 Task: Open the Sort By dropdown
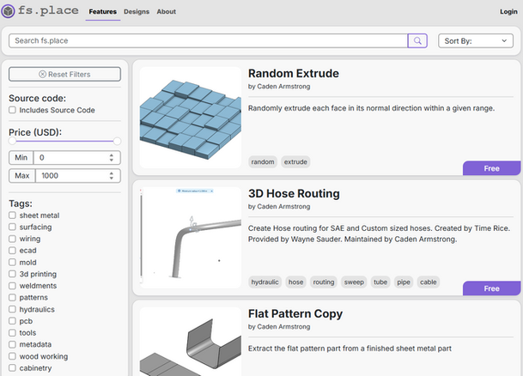pos(475,40)
